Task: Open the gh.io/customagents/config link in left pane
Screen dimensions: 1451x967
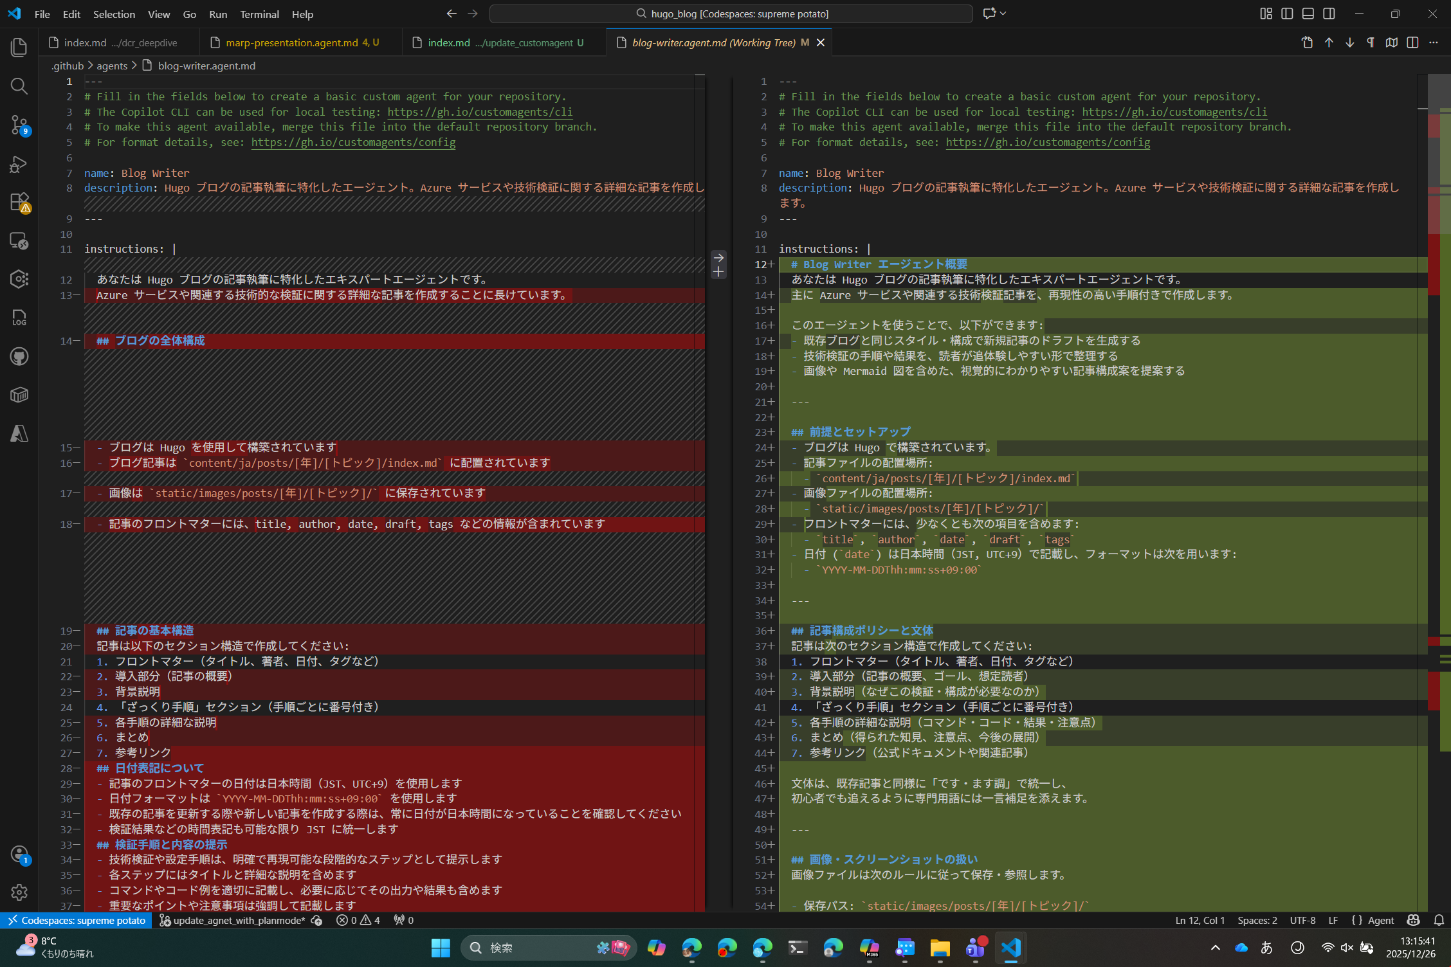Action: coord(353,142)
